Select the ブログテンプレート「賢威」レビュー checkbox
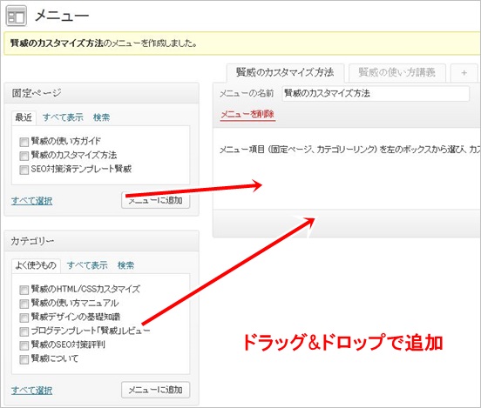This screenshot has height=408, width=481. pyautogui.click(x=24, y=331)
